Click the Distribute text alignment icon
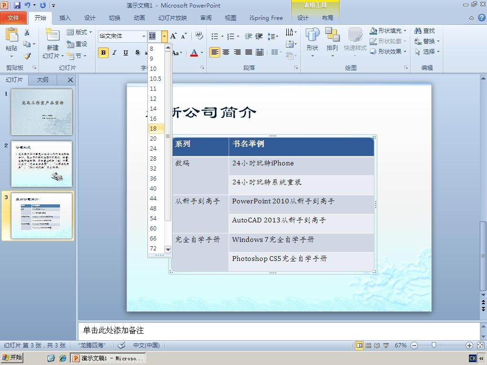The height and width of the screenshot is (365, 487). tap(260, 52)
